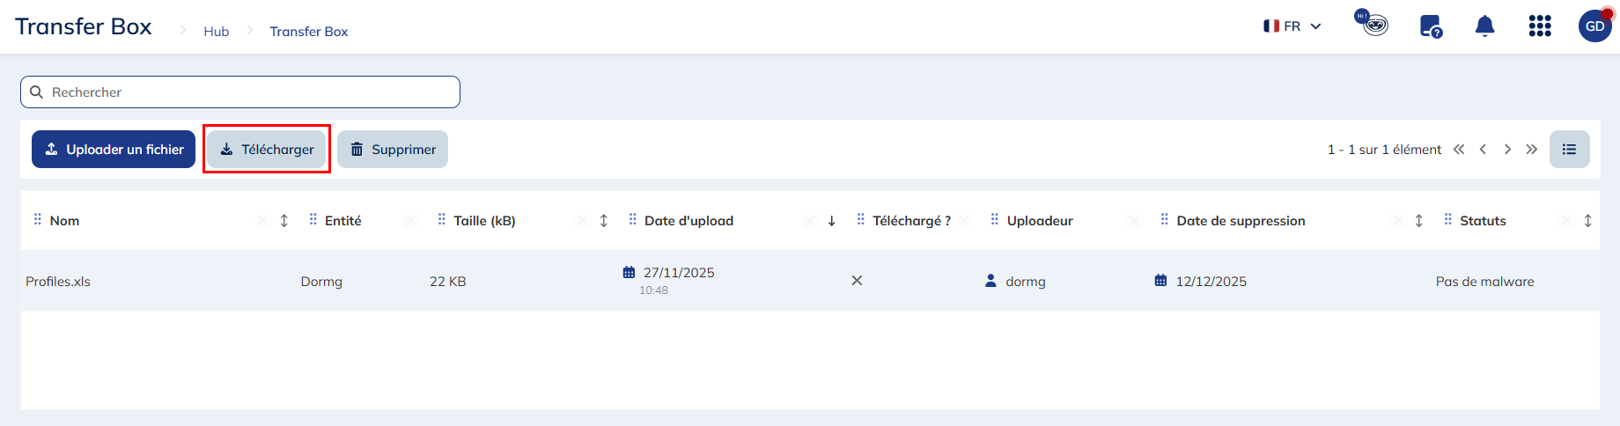
Task: Go to the next page
Action: (1507, 150)
